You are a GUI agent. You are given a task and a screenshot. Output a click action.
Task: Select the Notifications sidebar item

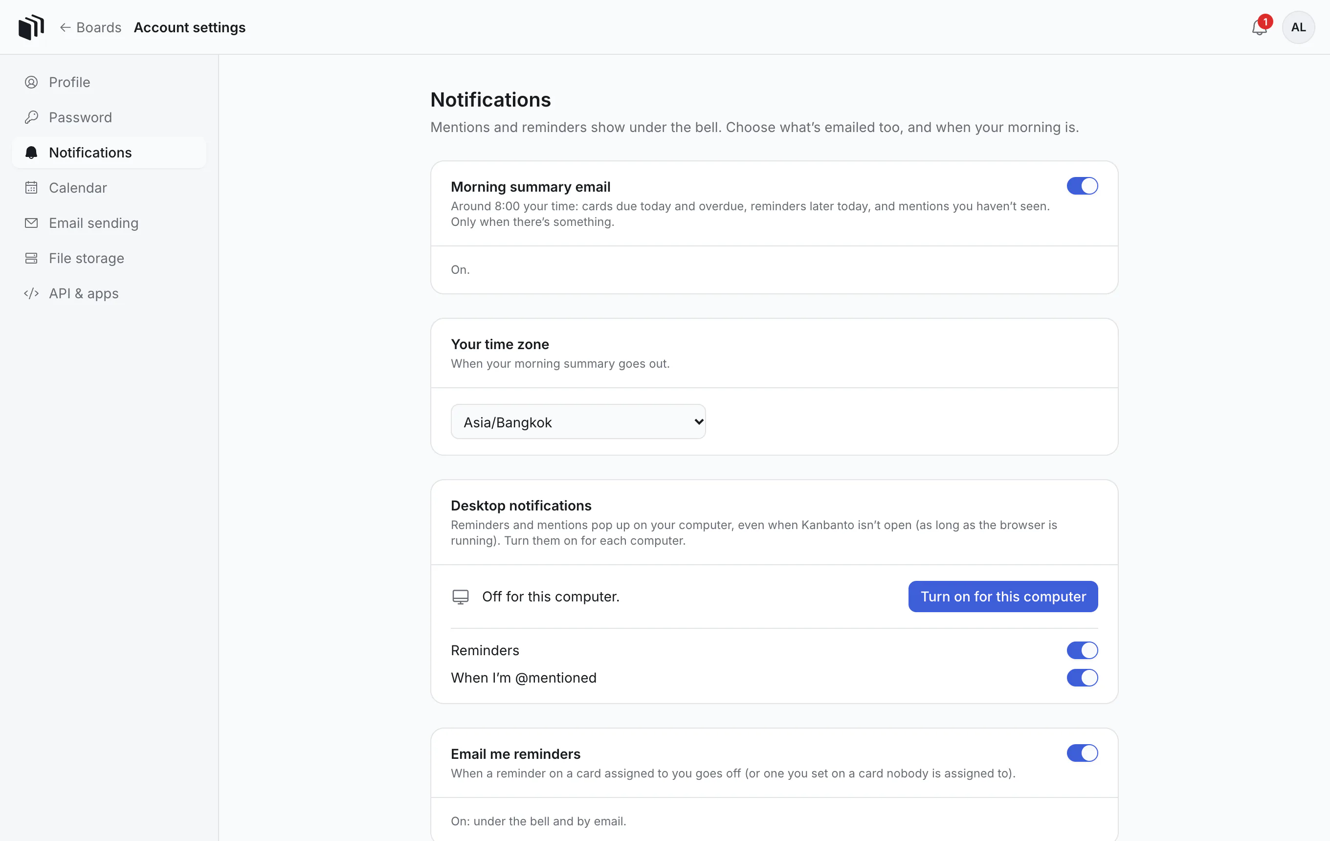[109, 153]
